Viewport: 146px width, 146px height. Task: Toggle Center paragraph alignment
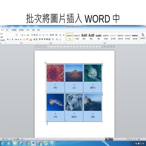[x=42, y=39]
